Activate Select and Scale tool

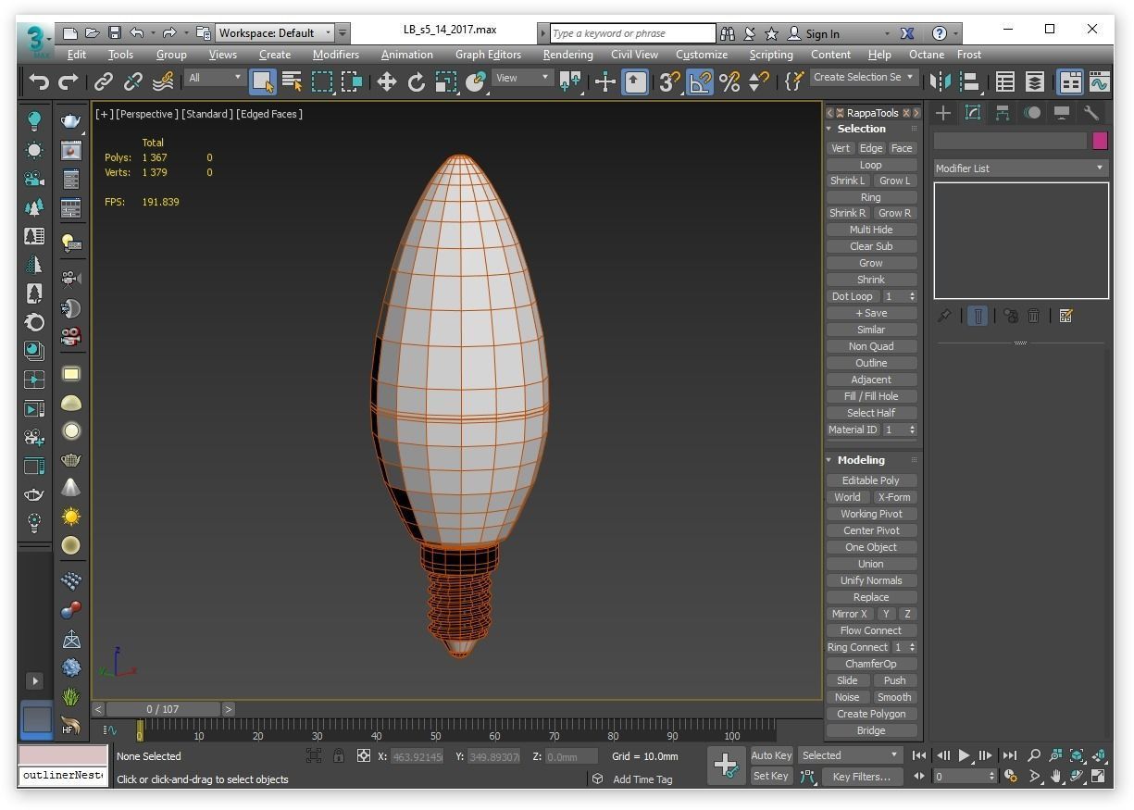(446, 81)
